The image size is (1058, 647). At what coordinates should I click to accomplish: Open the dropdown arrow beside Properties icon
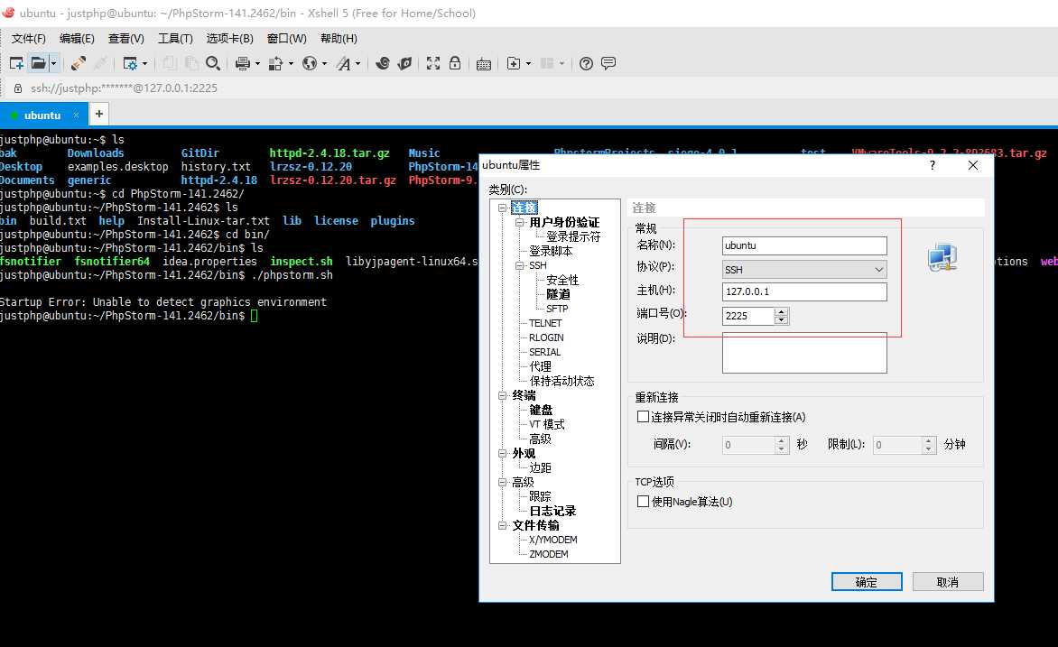tap(145, 63)
